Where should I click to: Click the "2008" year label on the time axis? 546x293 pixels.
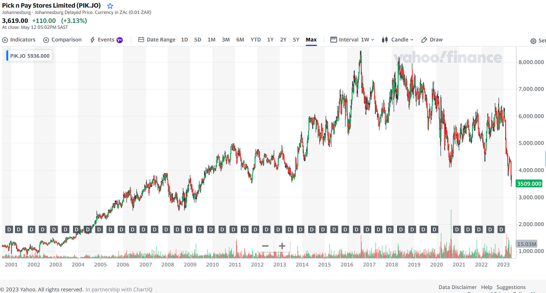pos(168,265)
